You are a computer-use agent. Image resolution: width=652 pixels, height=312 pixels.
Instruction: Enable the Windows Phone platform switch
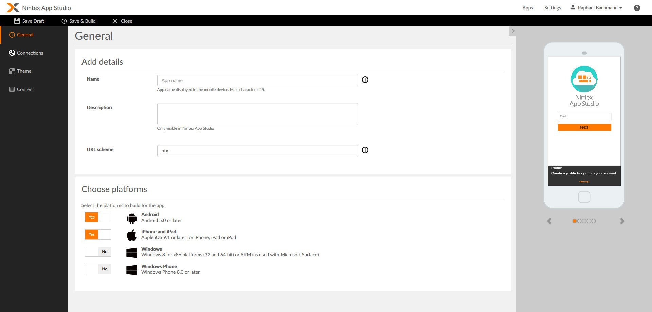click(x=98, y=269)
